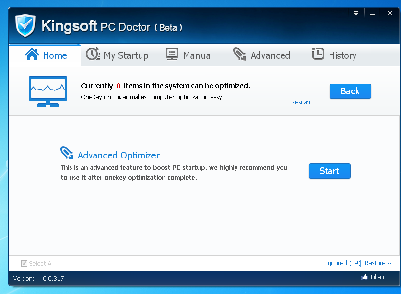Close the Kingsoft PC Doctor window
The image size is (401, 294).
[390, 13]
